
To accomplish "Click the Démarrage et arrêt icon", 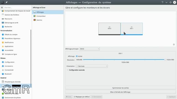I will click(3, 23).
